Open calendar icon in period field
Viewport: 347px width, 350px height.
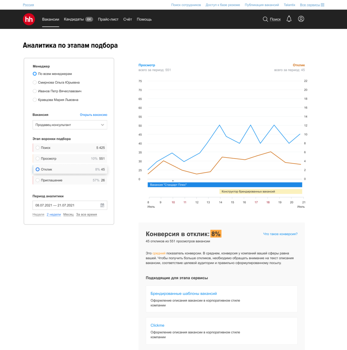pos(102,205)
